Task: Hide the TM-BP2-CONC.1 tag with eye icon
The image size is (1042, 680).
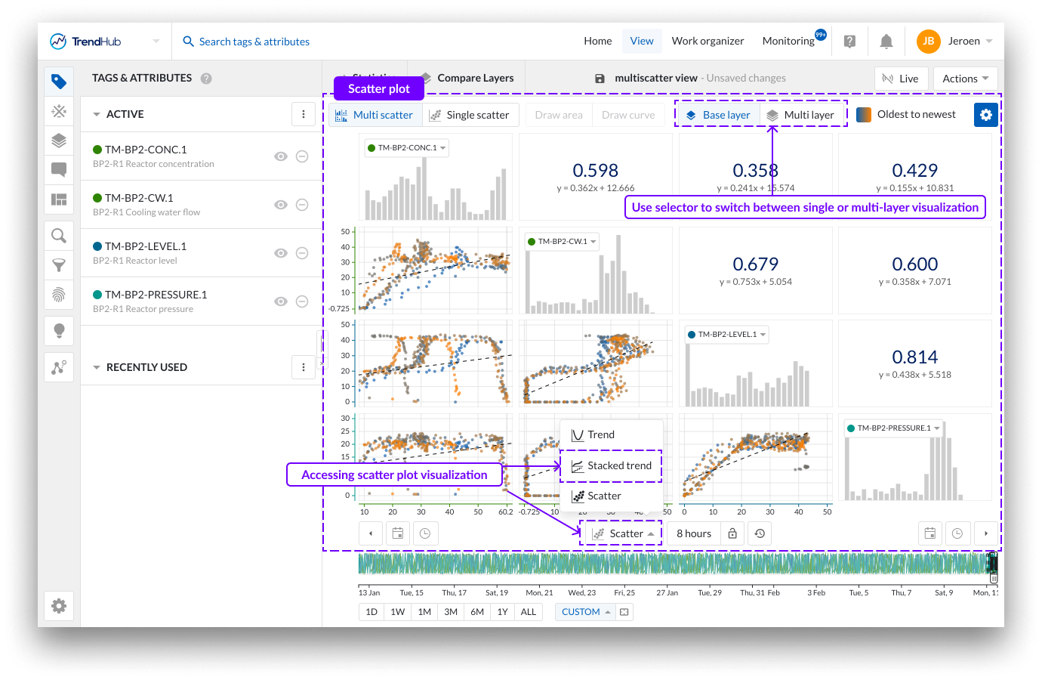Action: point(281,156)
